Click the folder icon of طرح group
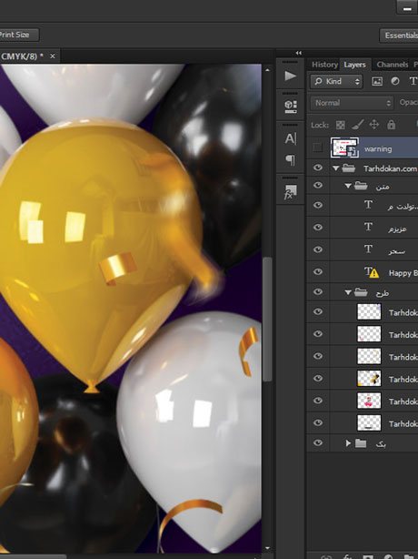 point(361,292)
